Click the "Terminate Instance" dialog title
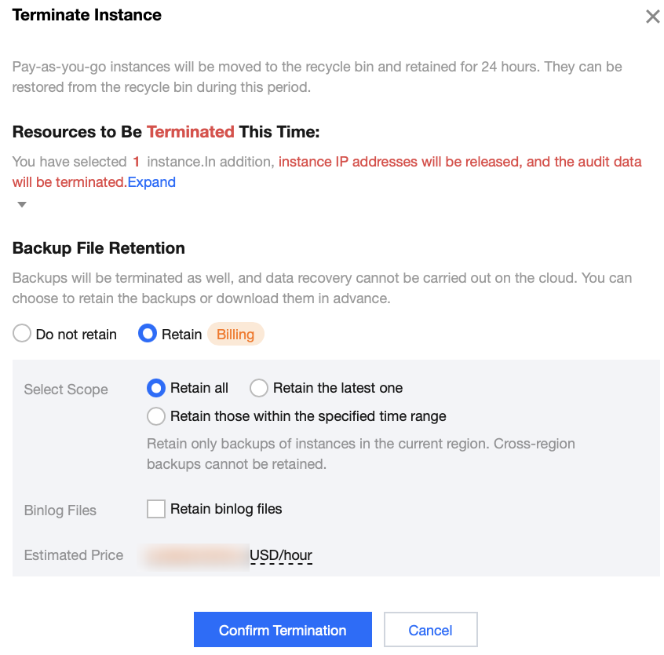 [x=87, y=15]
